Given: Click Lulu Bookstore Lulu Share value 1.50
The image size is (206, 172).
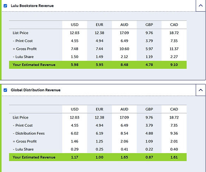Looking at the screenshot, I should point(75,57).
